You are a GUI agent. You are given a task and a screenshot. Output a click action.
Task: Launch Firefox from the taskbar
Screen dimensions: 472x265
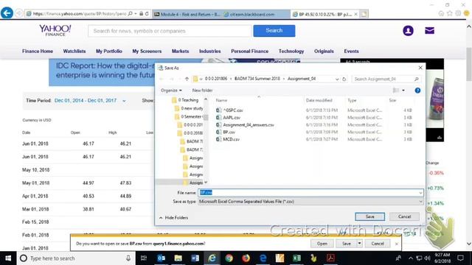(246, 258)
